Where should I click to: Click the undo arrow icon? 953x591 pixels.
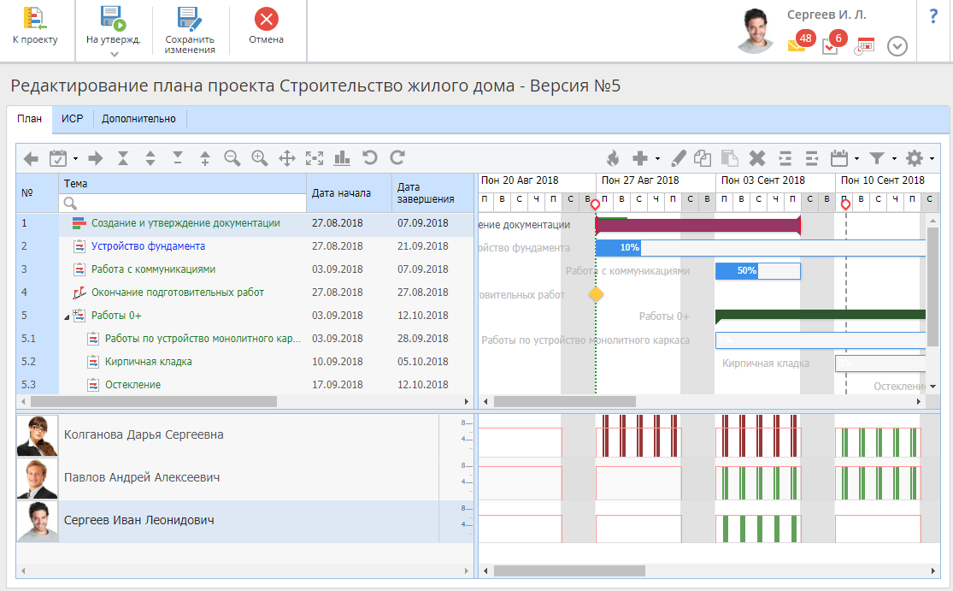[x=369, y=158]
